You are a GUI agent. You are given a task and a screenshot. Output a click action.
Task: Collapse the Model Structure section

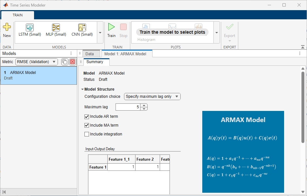pyautogui.click(x=82, y=89)
